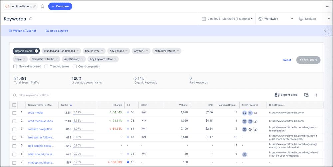The width and height of the screenshot is (333, 167).
Task: Open the Desktop device dropdown
Action: click(314, 19)
